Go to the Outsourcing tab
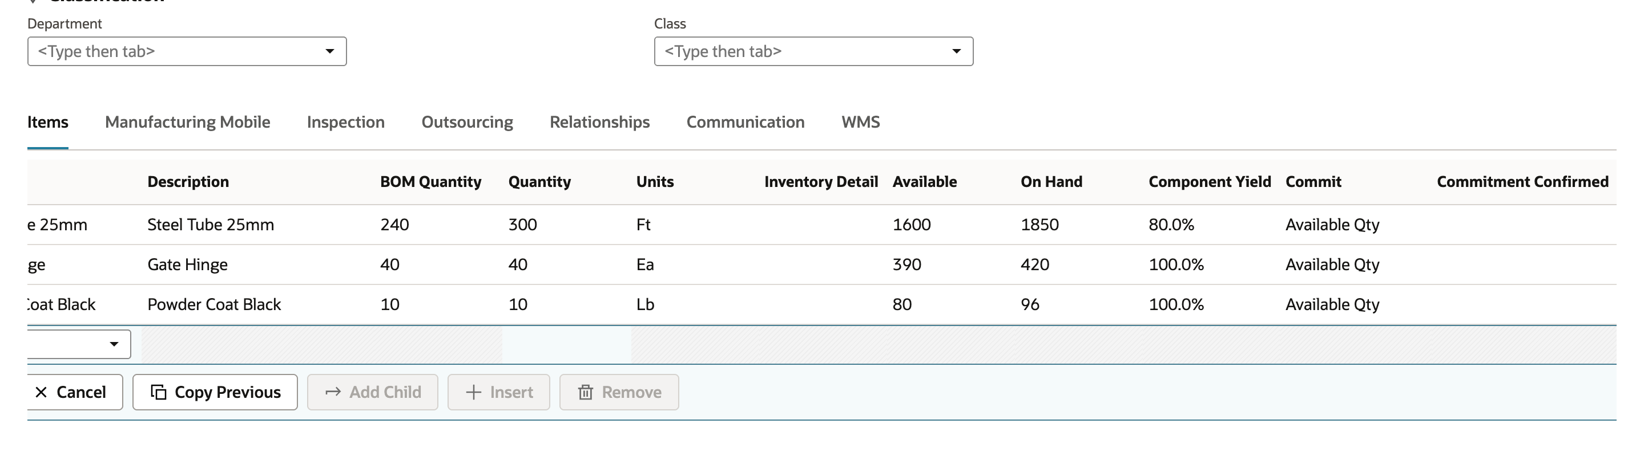This screenshot has height=456, width=1644. (x=467, y=123)
